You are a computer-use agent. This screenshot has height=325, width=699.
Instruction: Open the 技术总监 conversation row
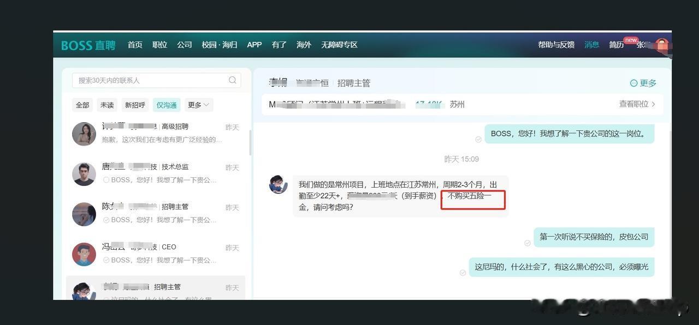click(x=156, y=174)
